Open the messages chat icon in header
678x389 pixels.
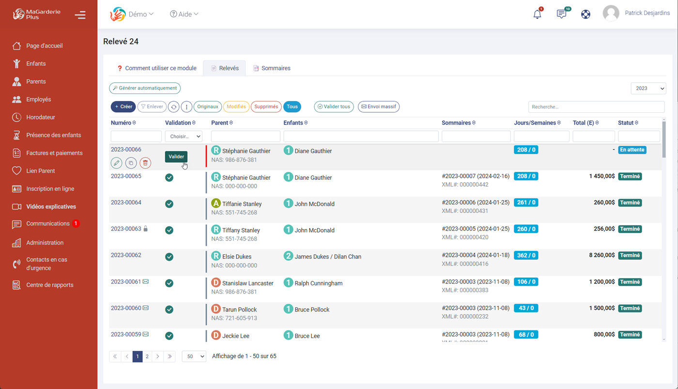click(561, 14)
